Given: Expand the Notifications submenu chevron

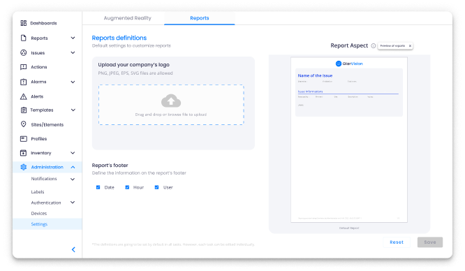Looking at the screenshot, I should (x=73, y=179).
